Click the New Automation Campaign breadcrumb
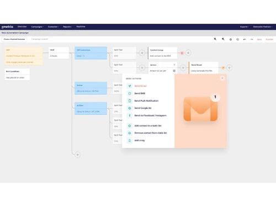This screenshot has height=207, width=276. click(x=15, y=33)
